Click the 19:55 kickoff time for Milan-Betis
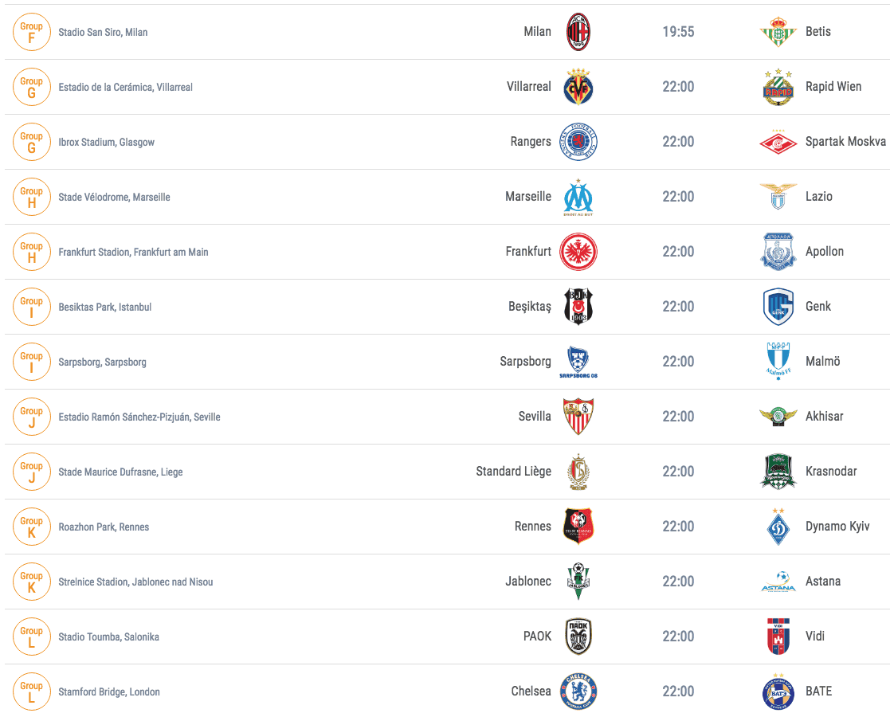 (x=678, y=32)
